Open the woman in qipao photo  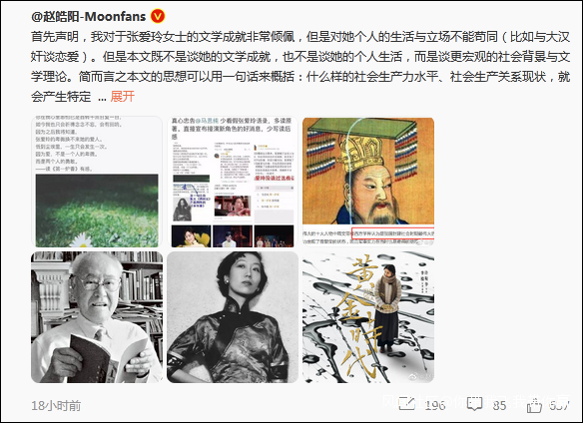233,317
